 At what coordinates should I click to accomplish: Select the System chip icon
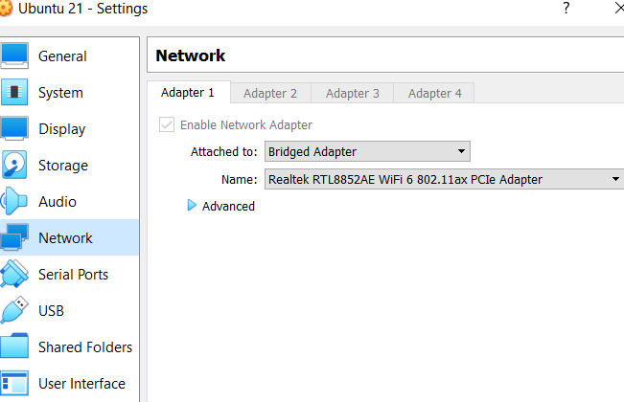click(x=13, y=93)
